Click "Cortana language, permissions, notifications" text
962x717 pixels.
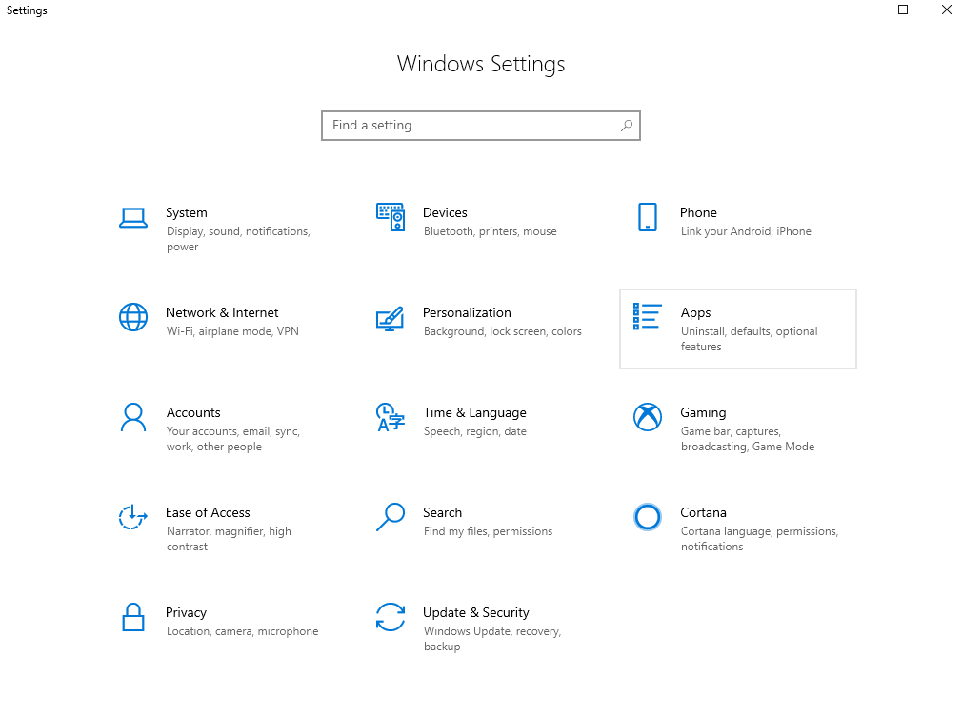(x=759, y=539)
